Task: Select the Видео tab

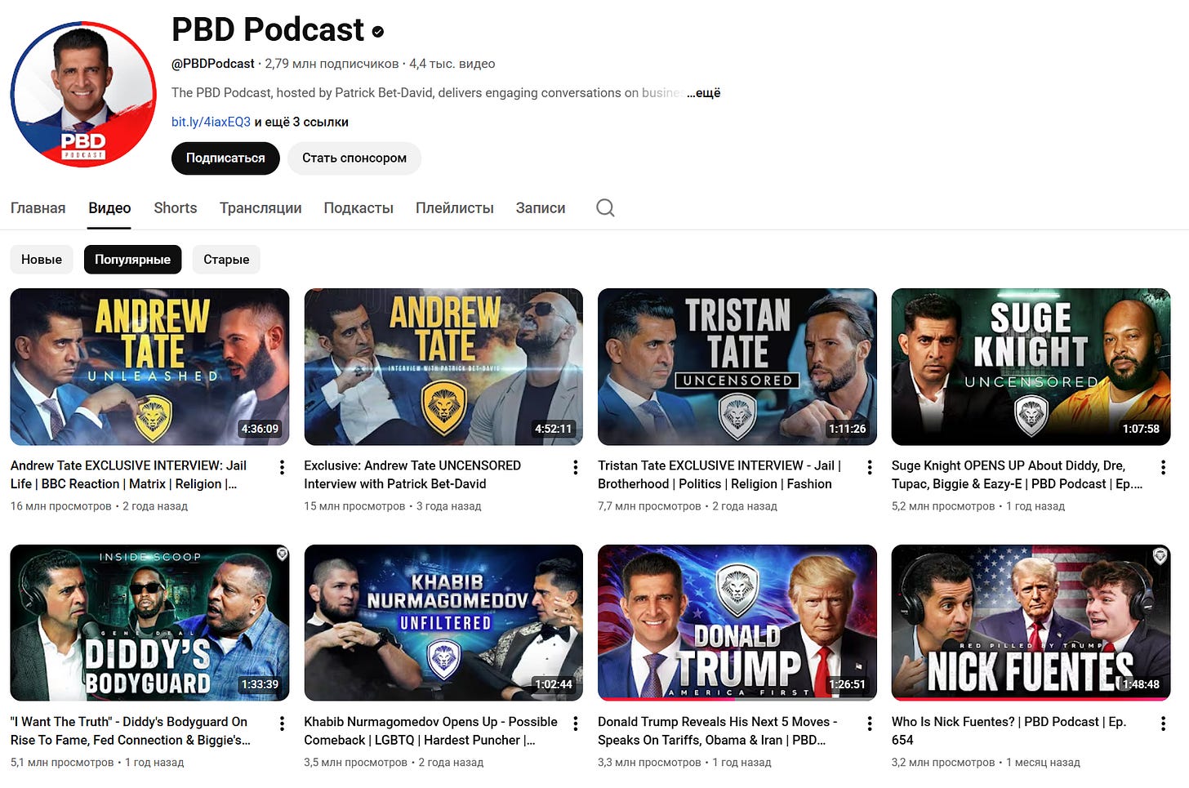Action: [109, 208]
